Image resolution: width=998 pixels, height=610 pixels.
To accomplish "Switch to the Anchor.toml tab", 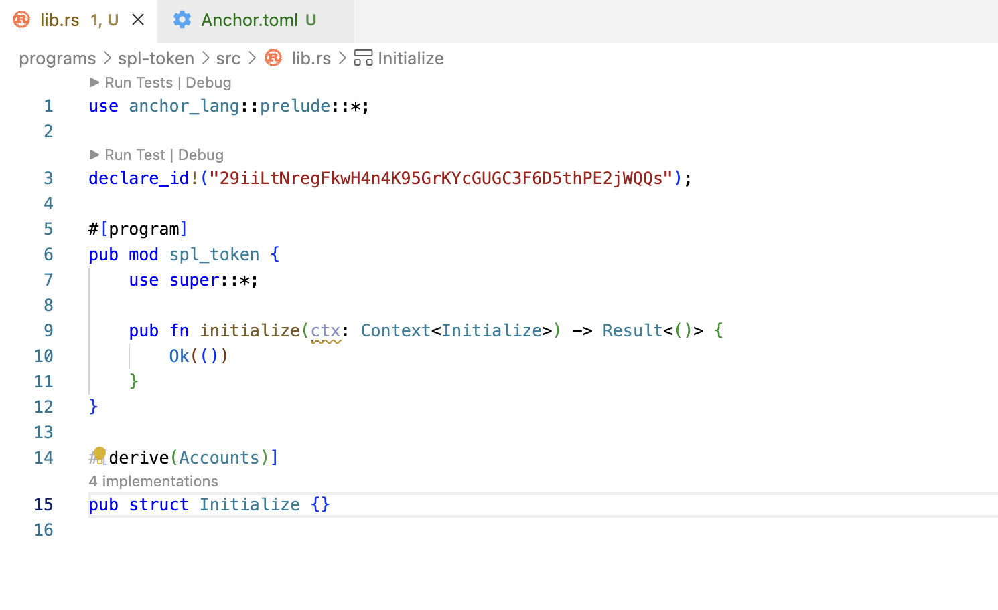I will [249, 20].
